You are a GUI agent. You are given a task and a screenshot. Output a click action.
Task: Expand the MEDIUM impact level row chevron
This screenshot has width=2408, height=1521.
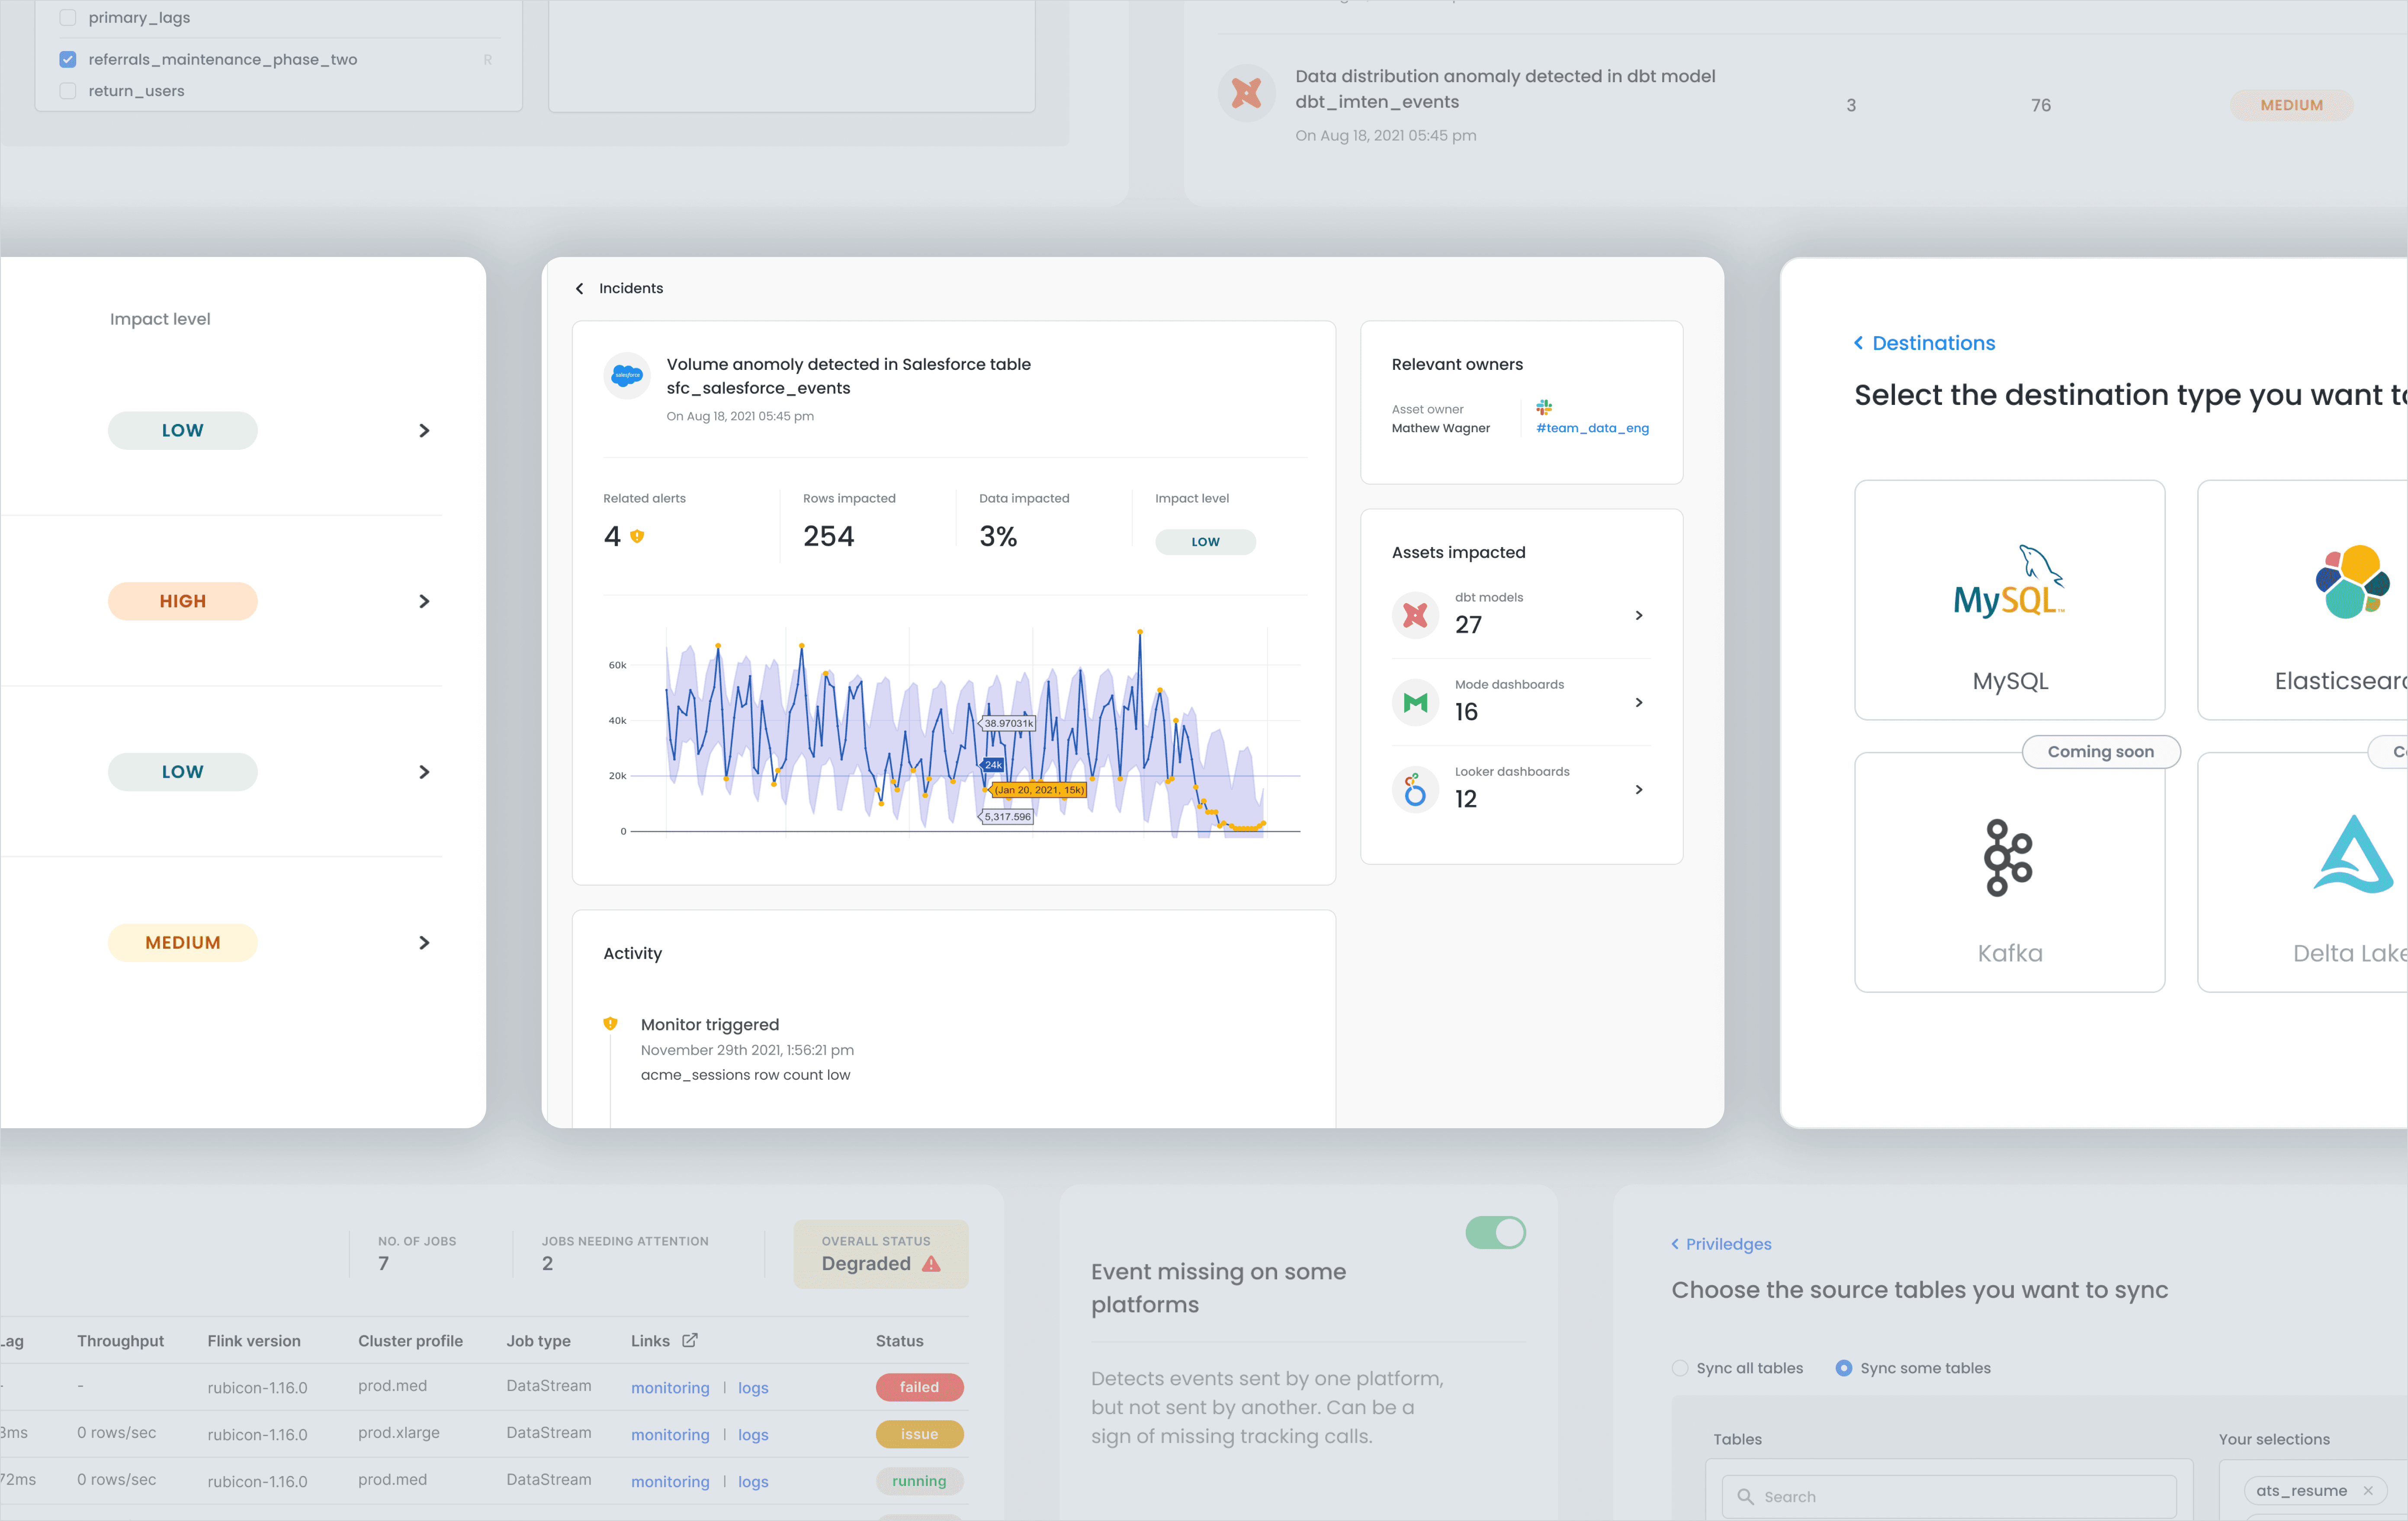tap(424, 943)
